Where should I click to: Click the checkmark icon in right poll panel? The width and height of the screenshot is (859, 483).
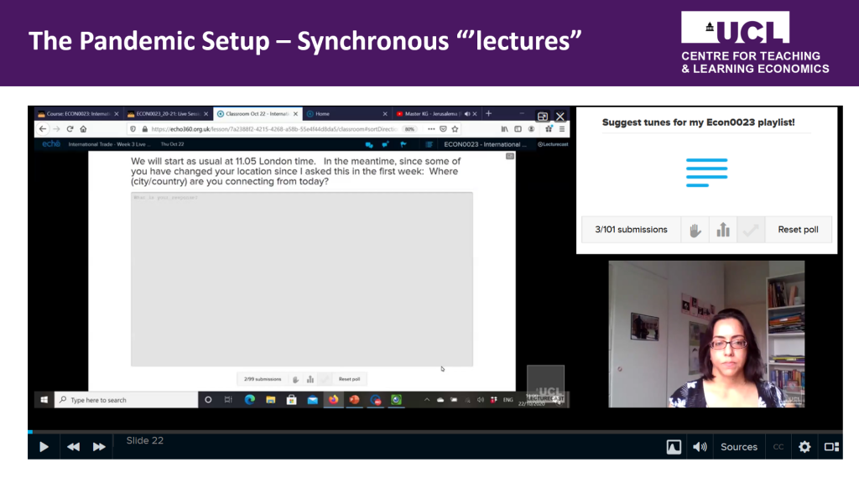point(751,230)
